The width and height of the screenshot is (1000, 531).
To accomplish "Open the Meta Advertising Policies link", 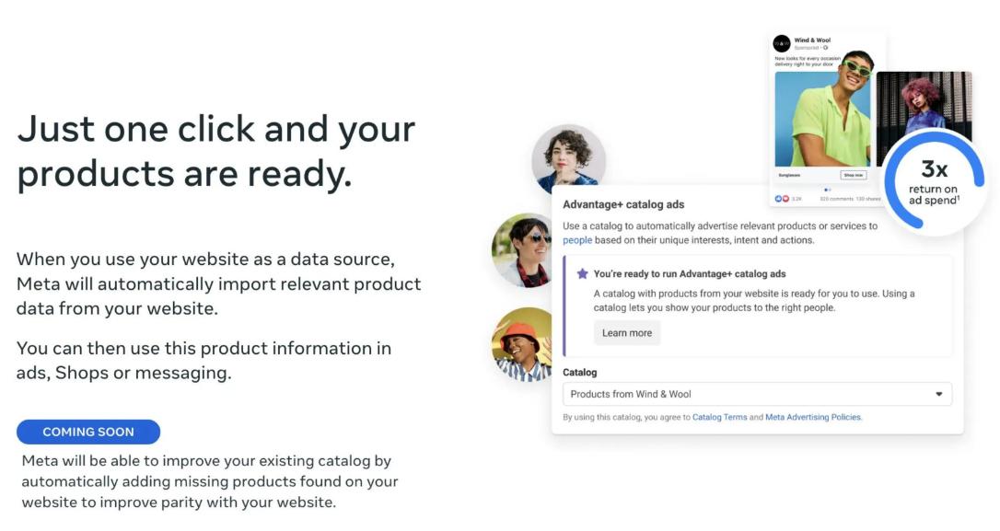I will [813, 417].
